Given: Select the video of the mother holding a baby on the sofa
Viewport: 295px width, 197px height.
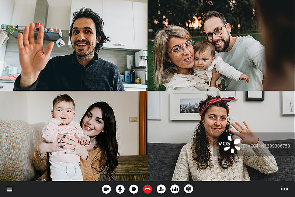Looking at the screenshot, I should coord(74,136).
